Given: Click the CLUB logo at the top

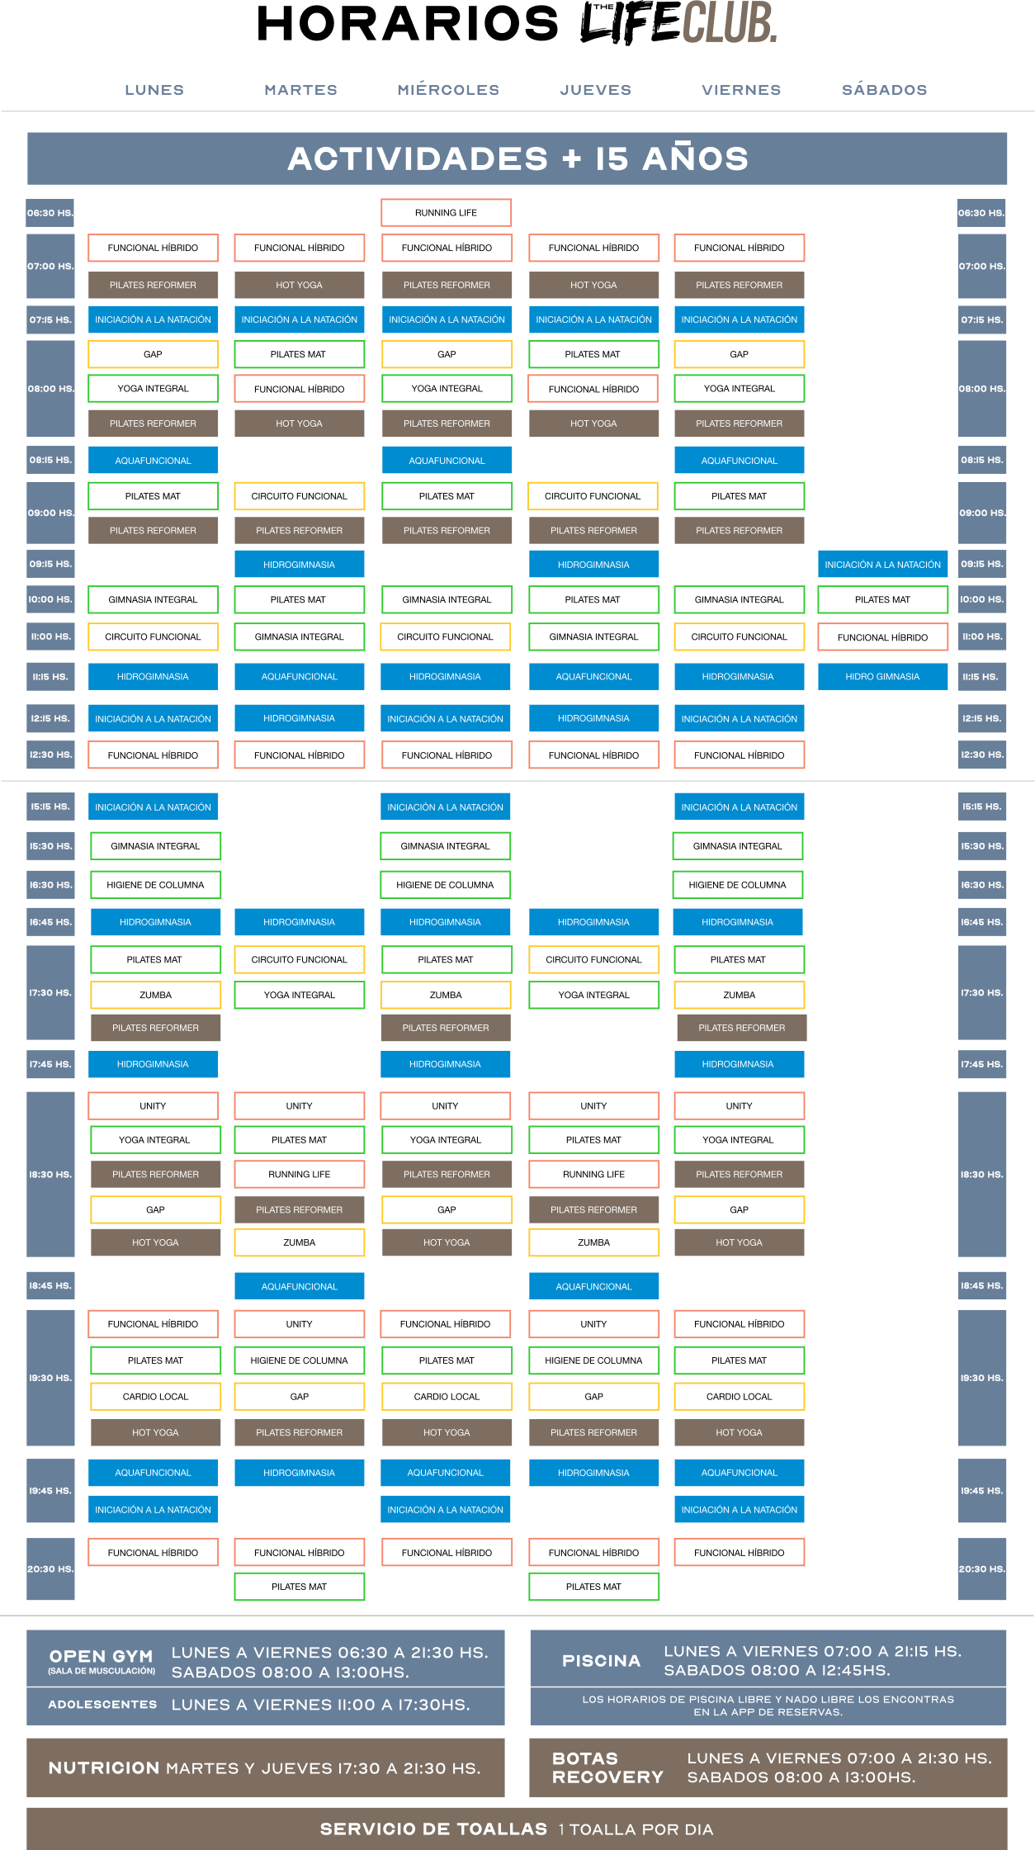Looking at the screenshot, I should click(x=730, y=22).
